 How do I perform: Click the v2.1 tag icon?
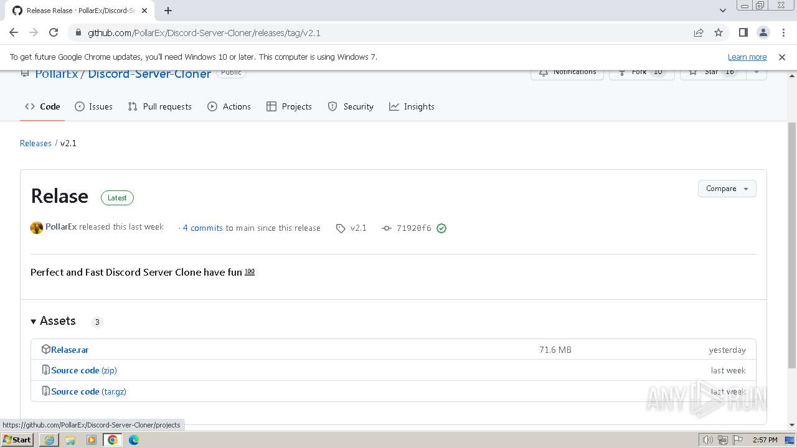pyautogui.click(x=341, y=228)
